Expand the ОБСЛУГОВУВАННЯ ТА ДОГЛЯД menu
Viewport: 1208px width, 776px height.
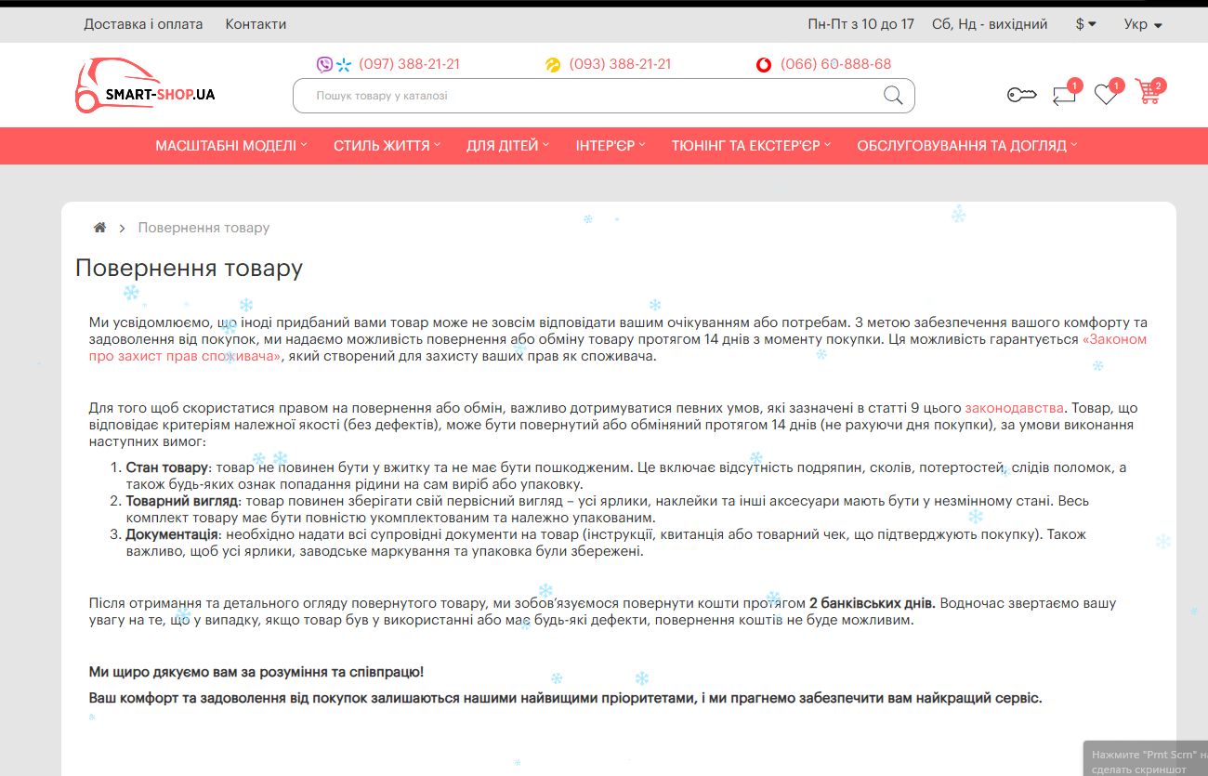click(x=966, y=146)
